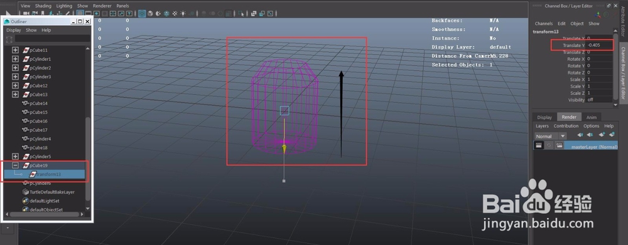Screen dimensions: 628x245
Task: Open the Channel Box Edit menu
Action: point(561,24)
